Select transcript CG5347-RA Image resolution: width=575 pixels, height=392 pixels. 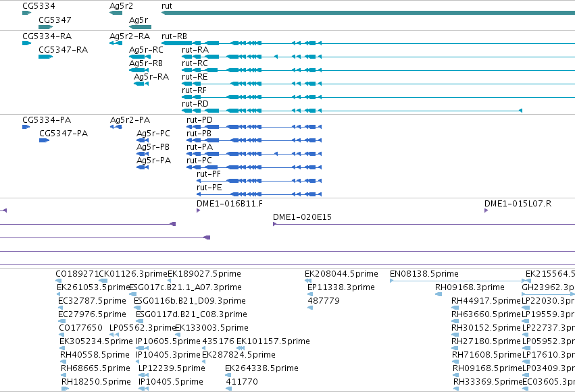[x=64, y=50]
